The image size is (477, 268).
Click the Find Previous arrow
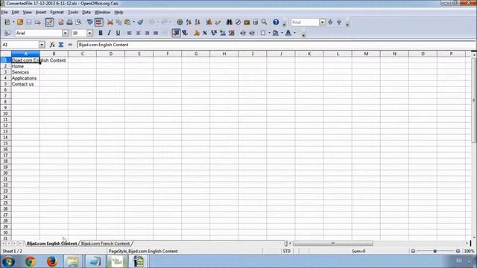click(339, 22)
